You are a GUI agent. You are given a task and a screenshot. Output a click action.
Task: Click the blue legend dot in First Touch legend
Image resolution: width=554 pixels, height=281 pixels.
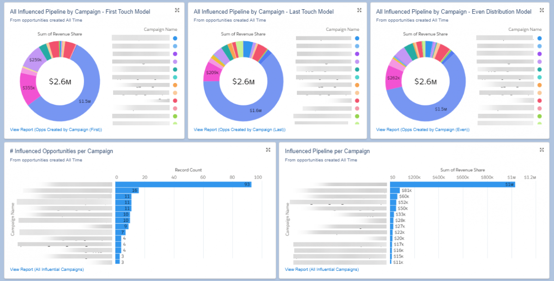pyautogui.click(x=175, y=39)
